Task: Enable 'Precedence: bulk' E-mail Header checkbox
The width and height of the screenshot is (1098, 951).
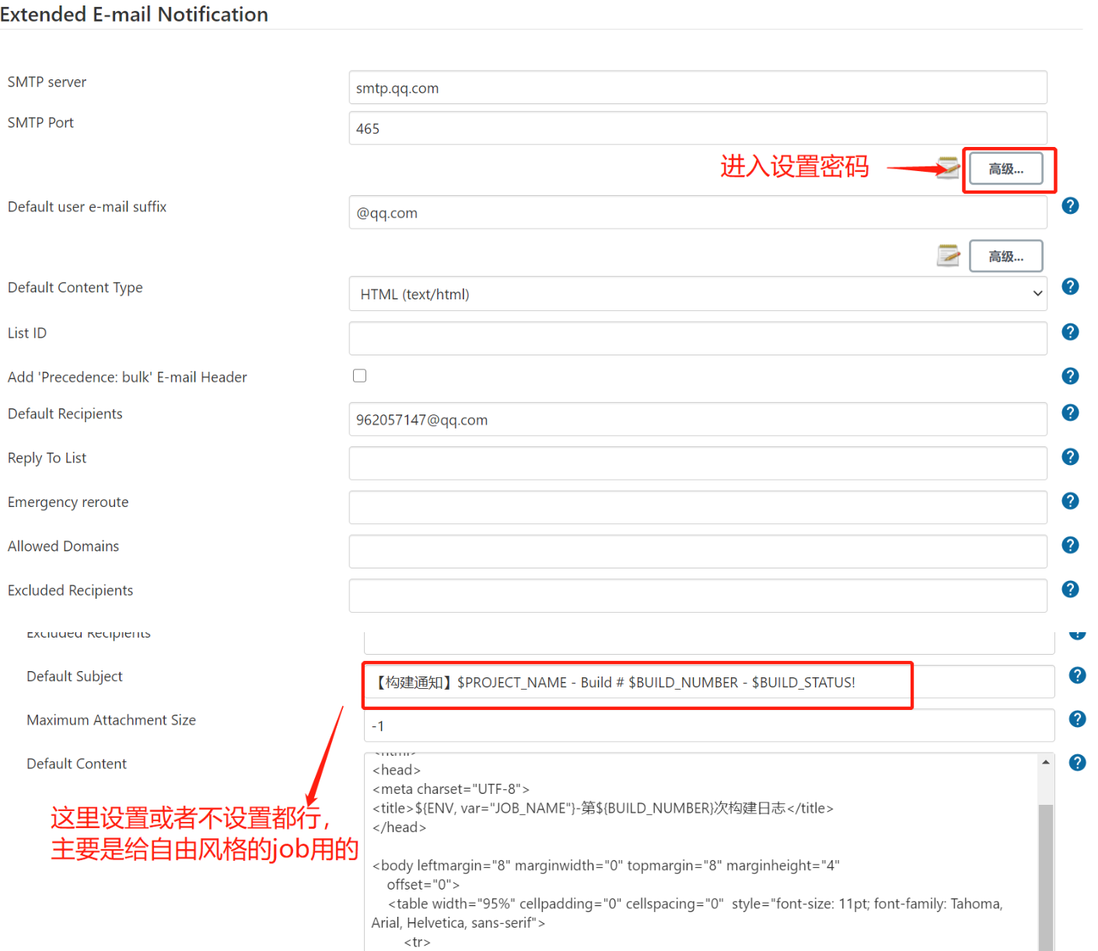Action: pos(359,376)
